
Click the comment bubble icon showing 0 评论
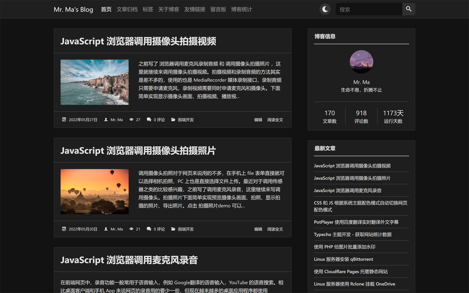click(x=148, y=119)
